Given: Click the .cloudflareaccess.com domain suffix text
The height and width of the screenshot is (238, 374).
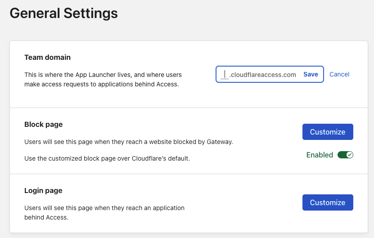Looking at the screenshot, I should 263,75.
